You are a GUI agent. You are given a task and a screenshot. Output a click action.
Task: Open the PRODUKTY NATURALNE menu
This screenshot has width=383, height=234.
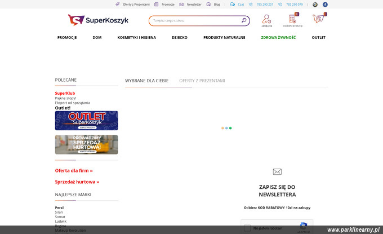point(224,37)
